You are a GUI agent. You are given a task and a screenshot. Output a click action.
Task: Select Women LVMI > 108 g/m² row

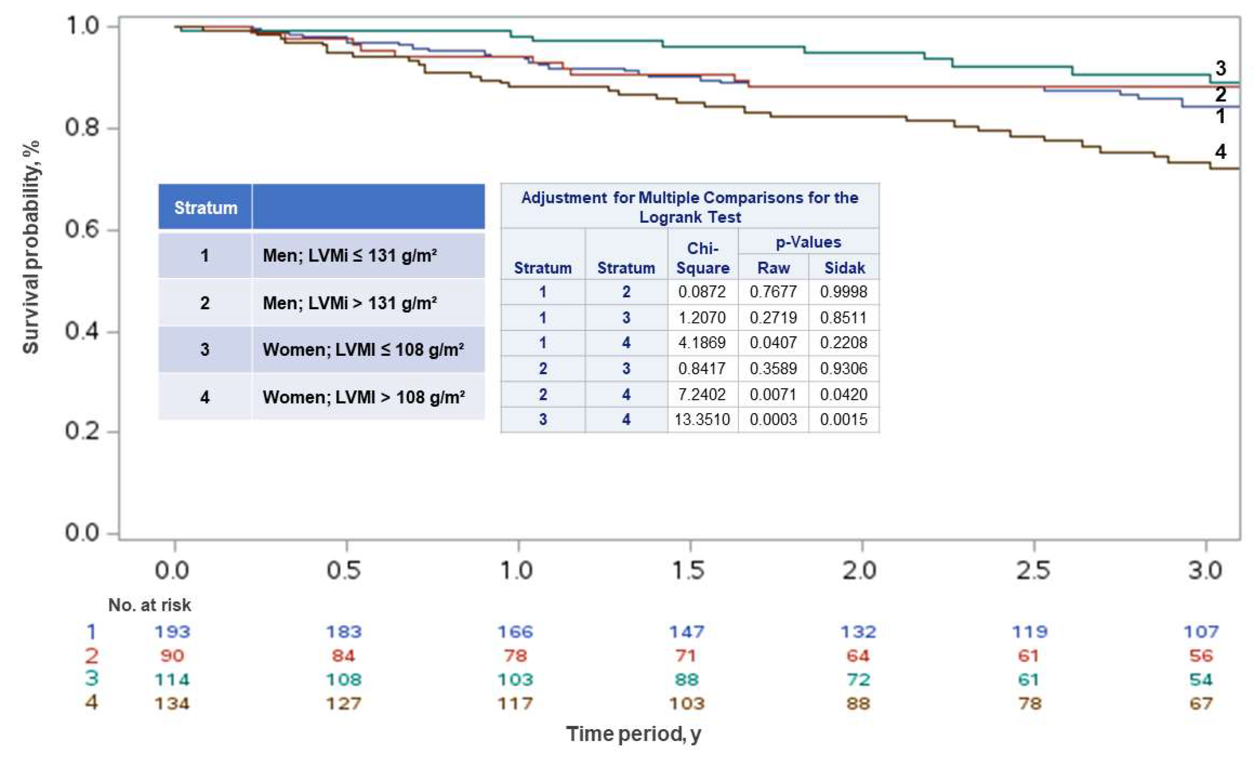[363, 397]
